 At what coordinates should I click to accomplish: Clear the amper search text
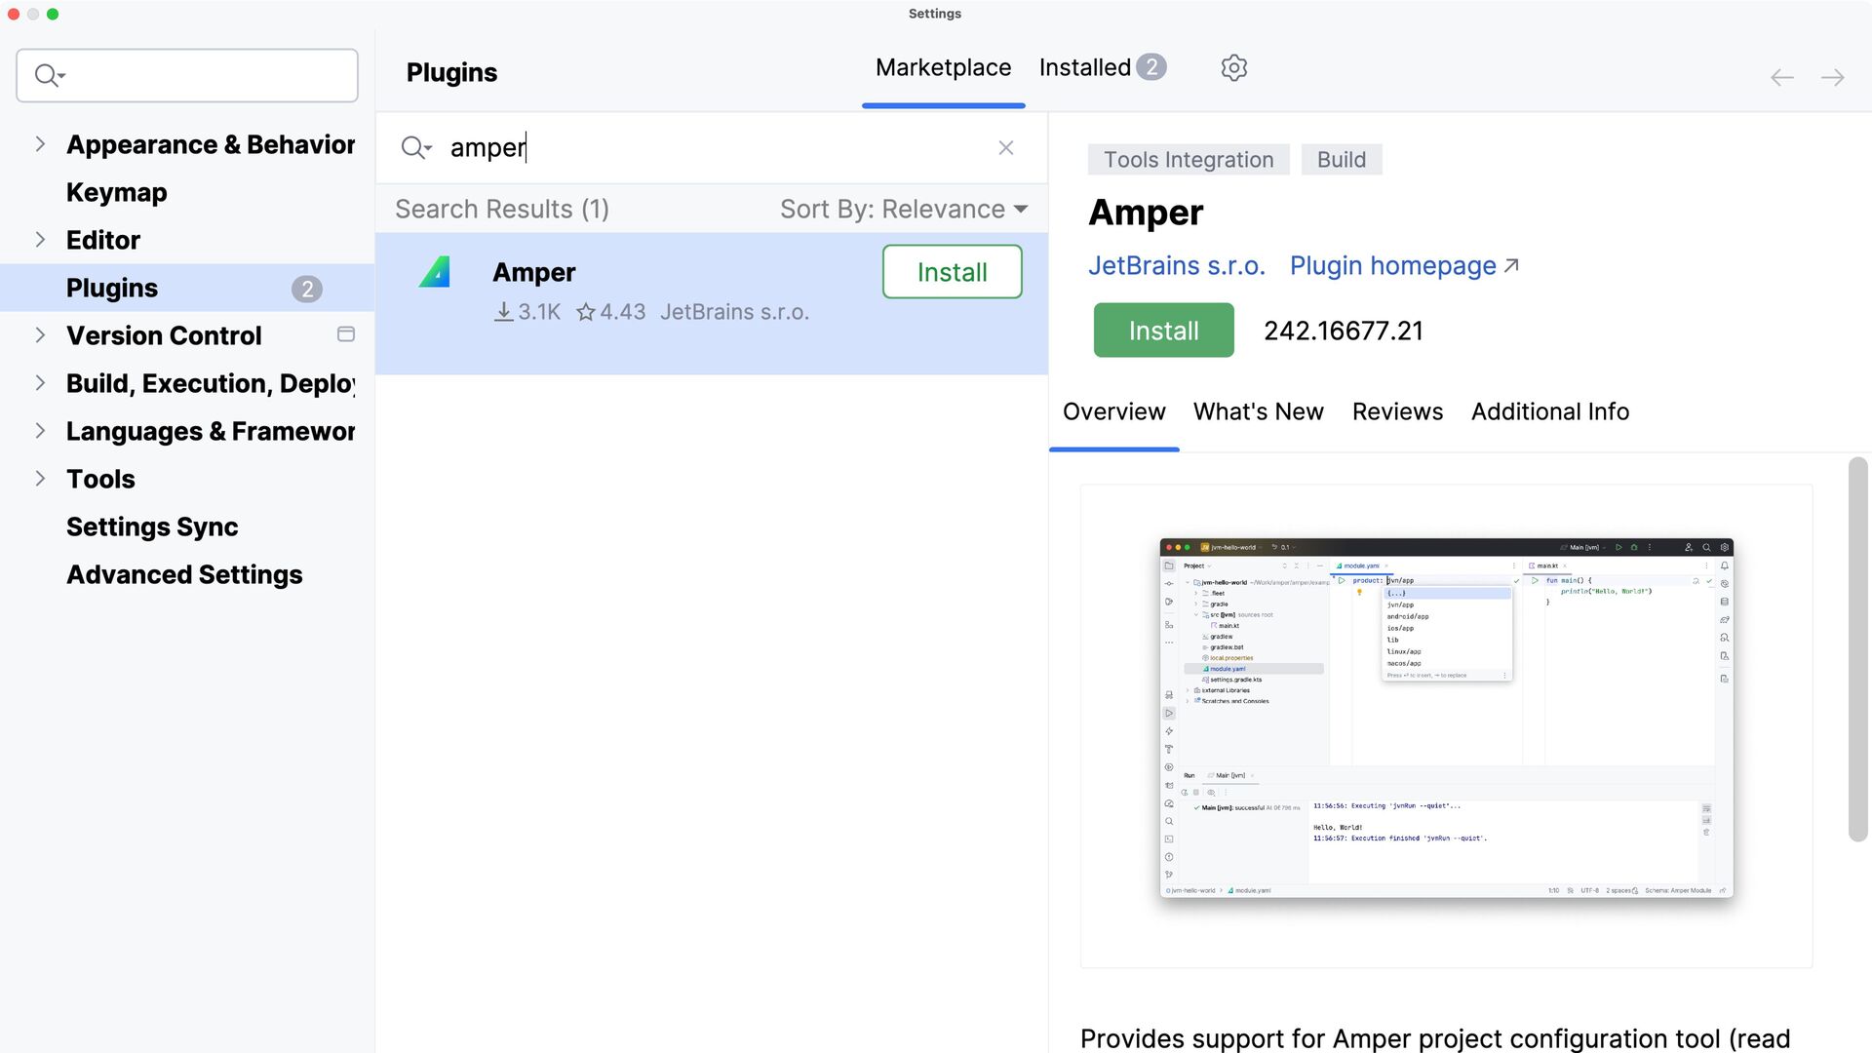[1006, 148]
